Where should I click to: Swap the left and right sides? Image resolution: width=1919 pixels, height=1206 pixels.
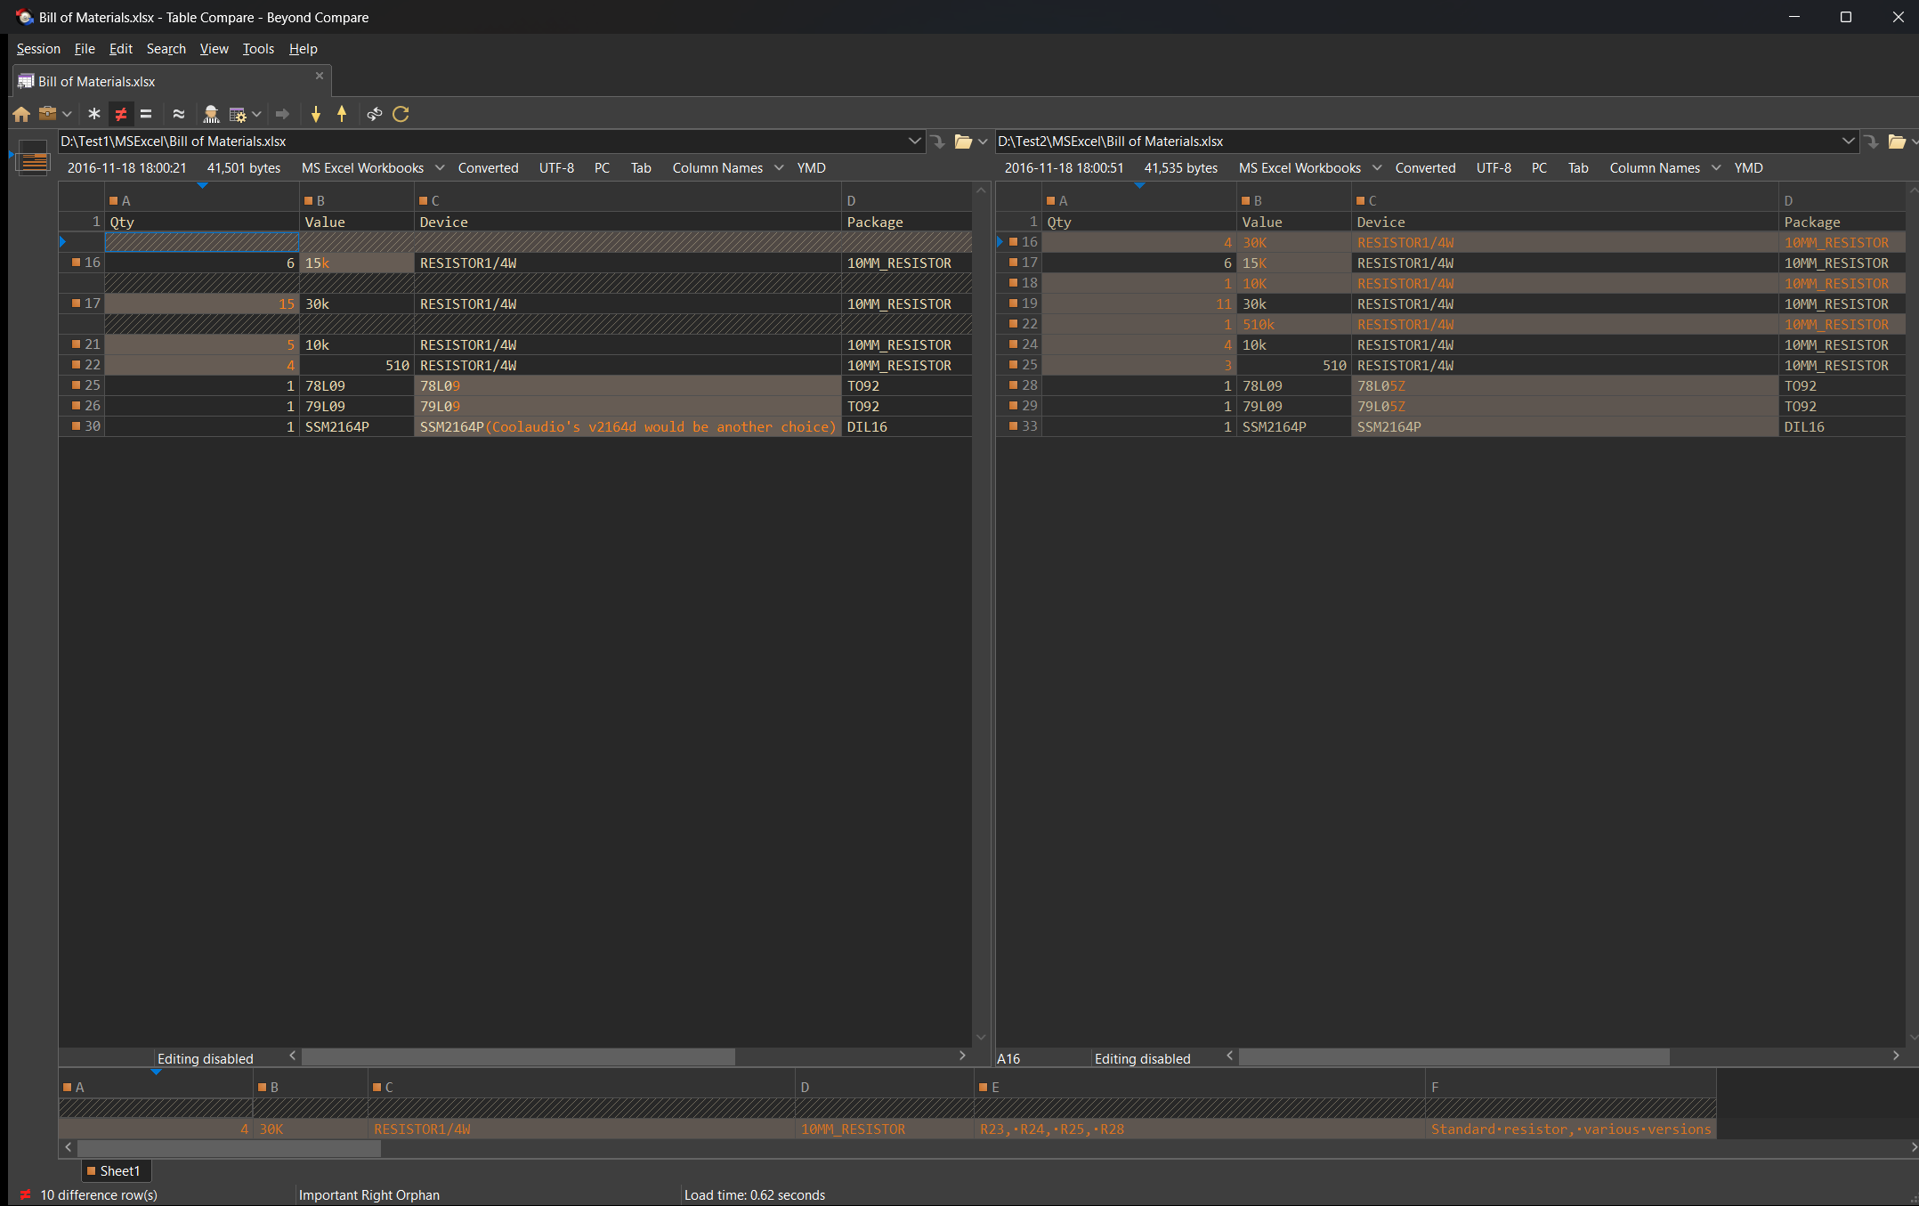pyautogui.click(x=375, y=114)
